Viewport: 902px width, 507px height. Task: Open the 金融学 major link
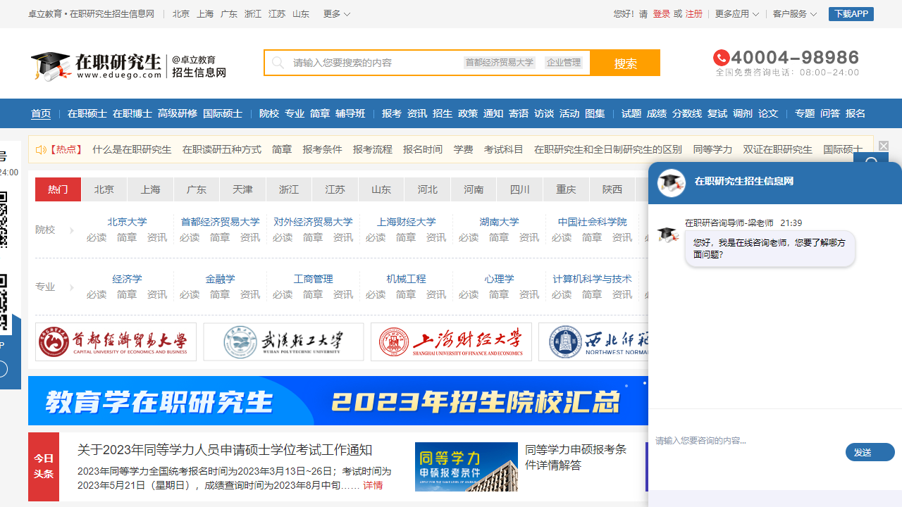coord(220,279)
